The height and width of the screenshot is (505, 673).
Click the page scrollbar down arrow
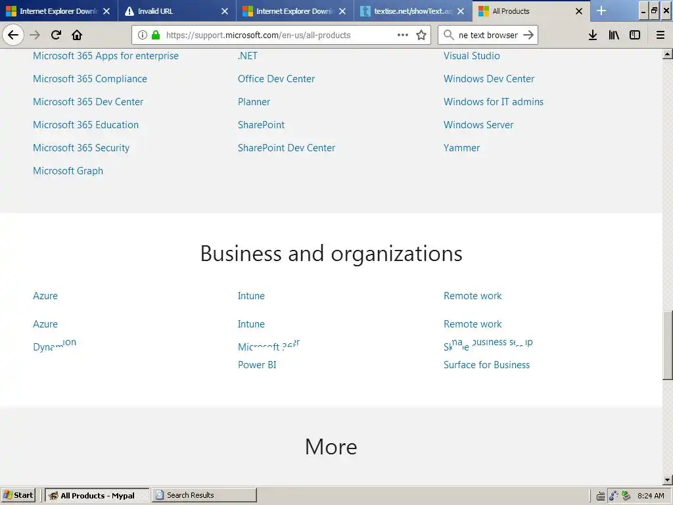[x=668, y=480]
